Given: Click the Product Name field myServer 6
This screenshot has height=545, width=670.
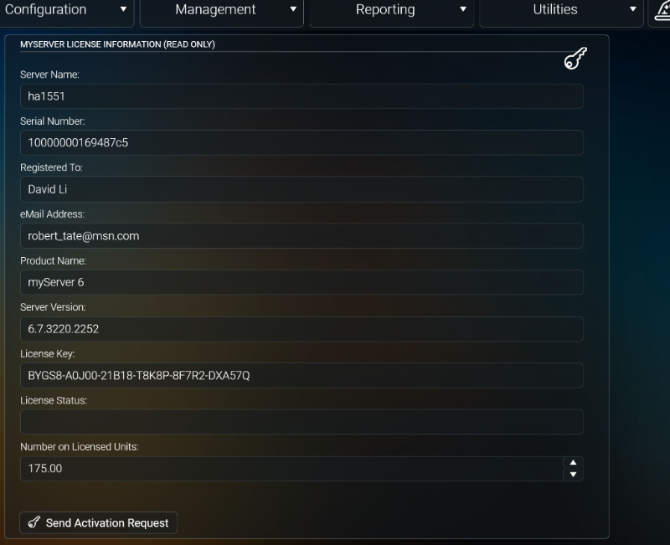Looking at the screenshot, I should pyautogui.click(x=301, y=282).
